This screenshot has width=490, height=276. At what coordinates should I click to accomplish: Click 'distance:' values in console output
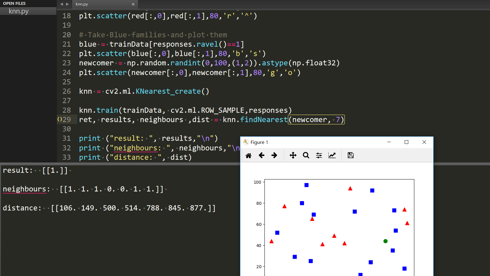pos(134,208)
